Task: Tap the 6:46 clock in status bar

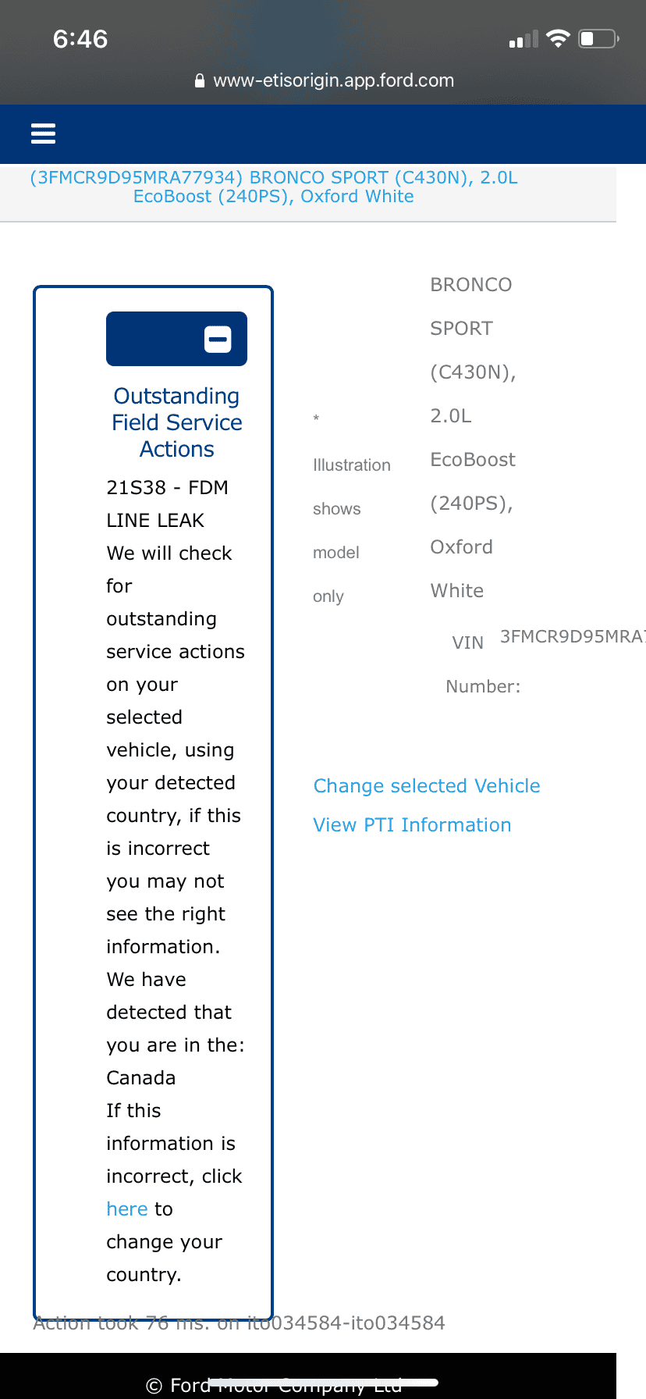Action: click(x=80, y=39)
